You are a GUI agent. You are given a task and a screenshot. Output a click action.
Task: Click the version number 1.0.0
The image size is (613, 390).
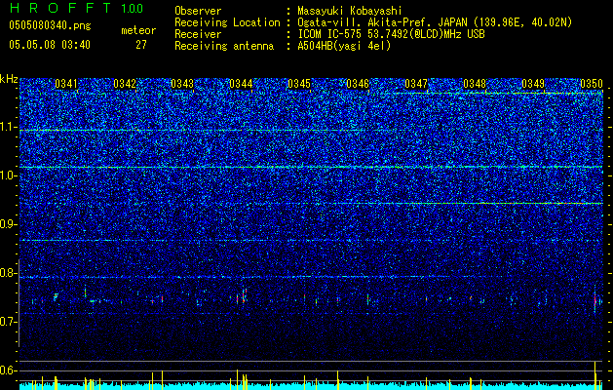click(x=133, y=9)
